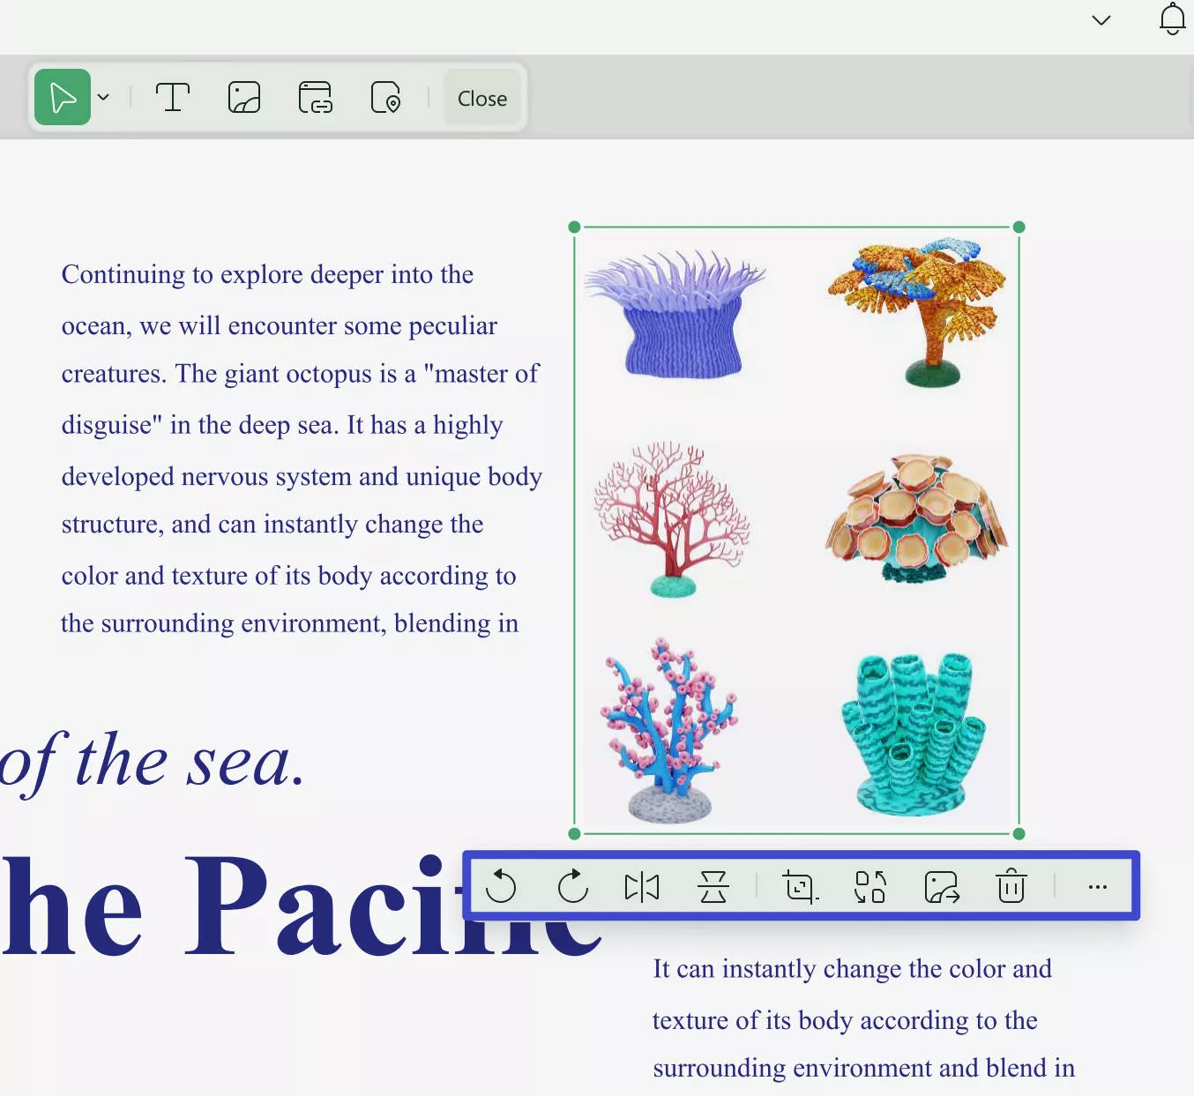Extract the selected image
The height and width of the screenshot is (1096, 1194).
(x=942, y=886)
